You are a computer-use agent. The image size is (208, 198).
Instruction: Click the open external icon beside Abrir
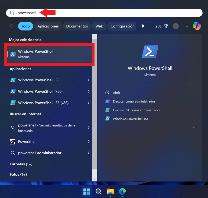click(x=107, y=92)
